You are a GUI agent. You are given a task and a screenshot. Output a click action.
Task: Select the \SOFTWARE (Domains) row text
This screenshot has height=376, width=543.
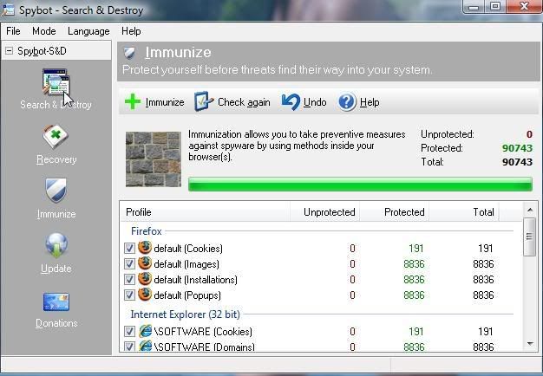click(x=205, y=347)
